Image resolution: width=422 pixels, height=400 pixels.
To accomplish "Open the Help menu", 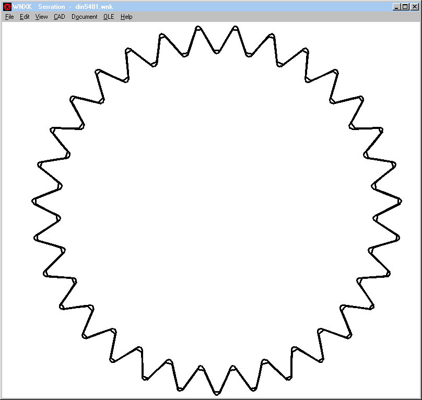I will pos(126,17).
